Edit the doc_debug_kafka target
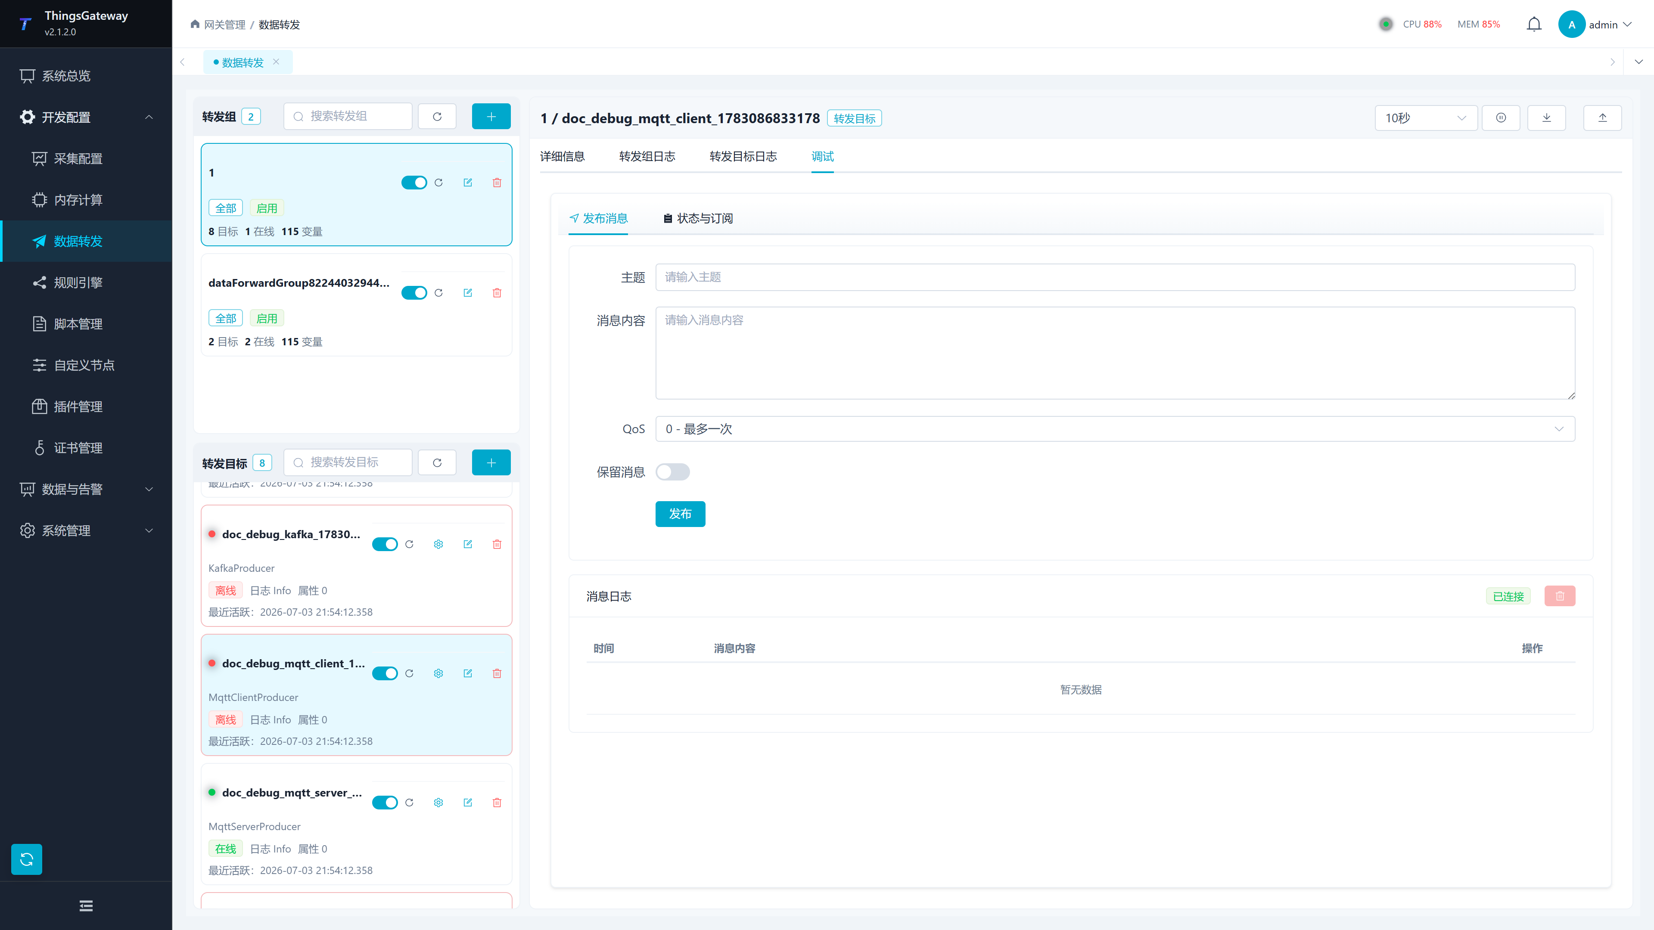Image resolution: width=1654 pixels, height=930 pixels. coord(467,544)
